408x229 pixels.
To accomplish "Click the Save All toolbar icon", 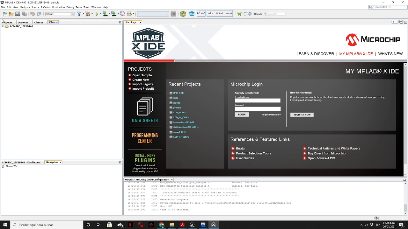I will [x=24, y=14].
